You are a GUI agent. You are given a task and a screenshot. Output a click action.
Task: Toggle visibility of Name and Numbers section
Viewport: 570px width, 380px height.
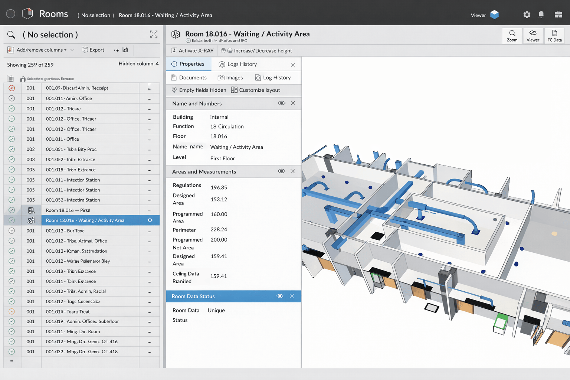point(282,103)
